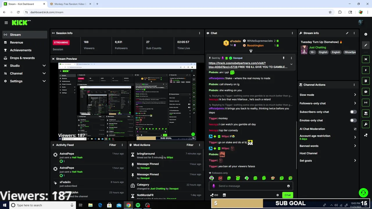372x209 pixels.
Task: Filter the Activity Feed
Action: coord(112,145)
